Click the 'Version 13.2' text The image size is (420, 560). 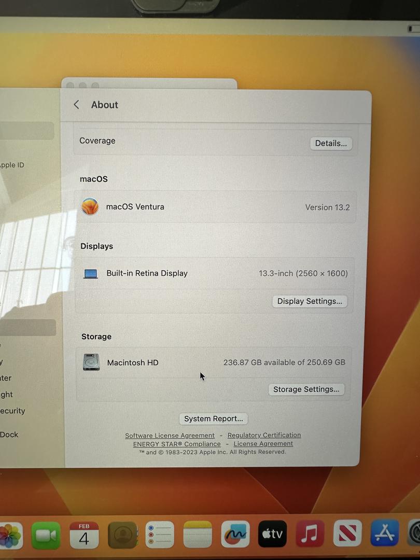(328, 207)
